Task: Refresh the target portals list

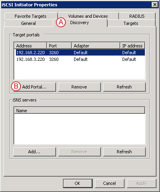Action: [x=124, y=87]
